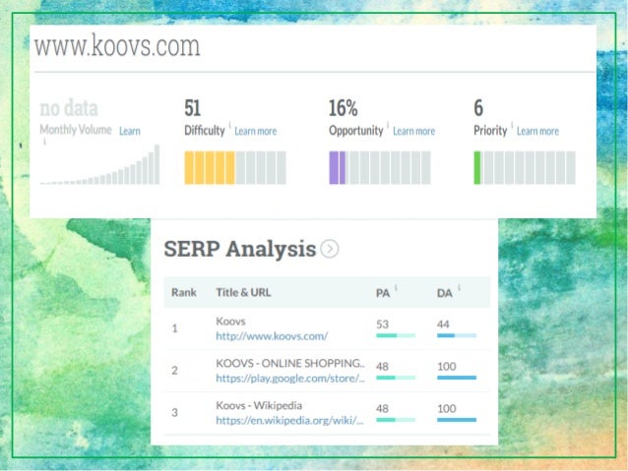
Task: Open http://www.koovs.com/ result link
Action: (272, 336)
